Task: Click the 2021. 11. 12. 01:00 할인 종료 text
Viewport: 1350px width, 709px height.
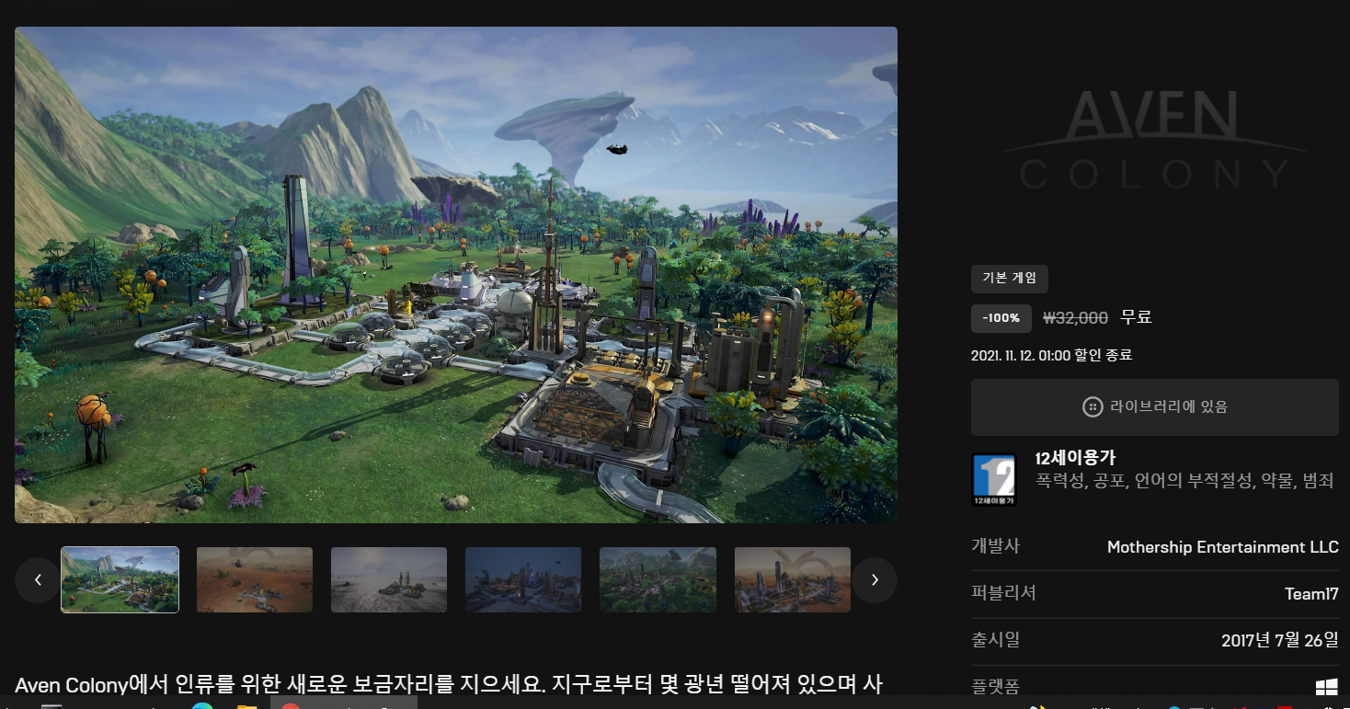Action: [1051, 355]
